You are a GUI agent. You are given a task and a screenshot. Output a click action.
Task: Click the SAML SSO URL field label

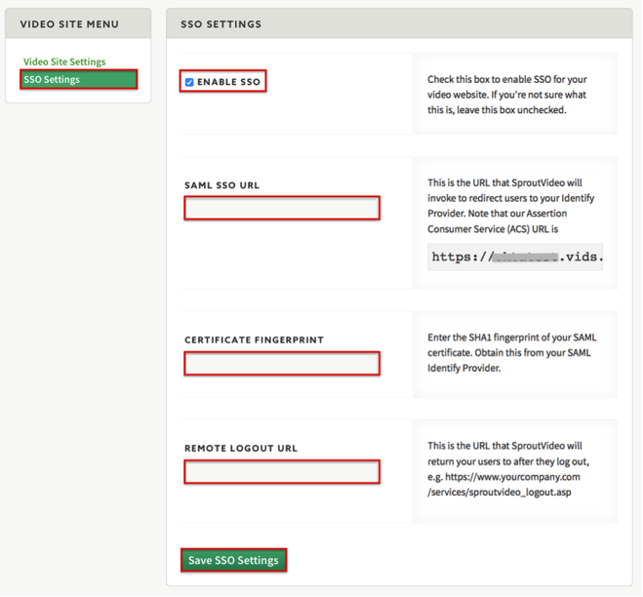pyautogui.click(x=221, y=185)
